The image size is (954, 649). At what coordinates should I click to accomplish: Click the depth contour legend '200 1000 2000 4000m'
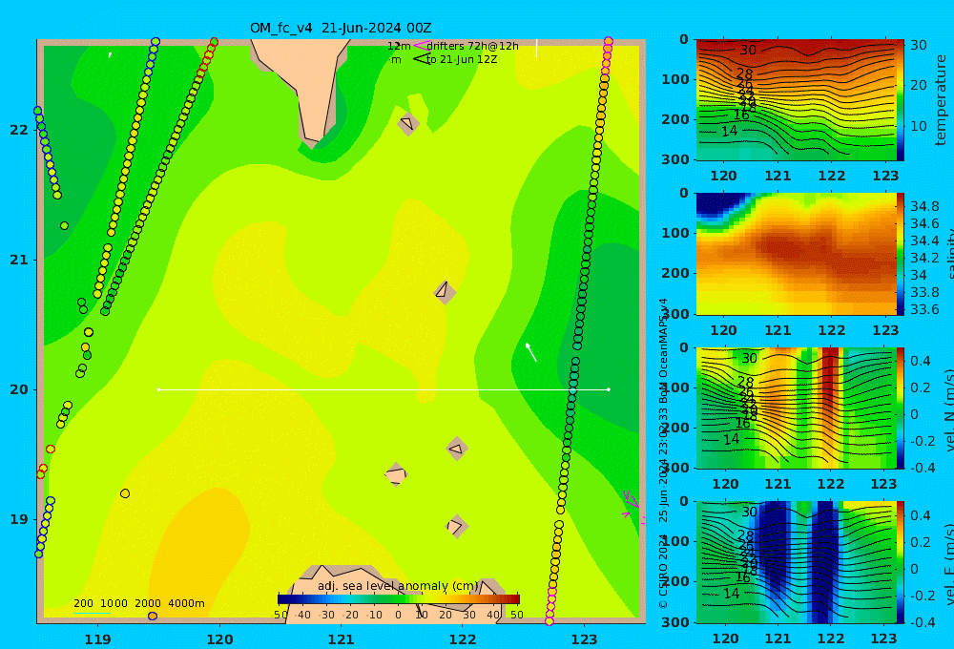(138, 603)
